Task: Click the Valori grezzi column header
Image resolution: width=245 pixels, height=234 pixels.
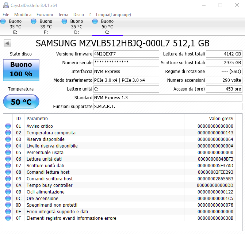Action: pos(210,119)
